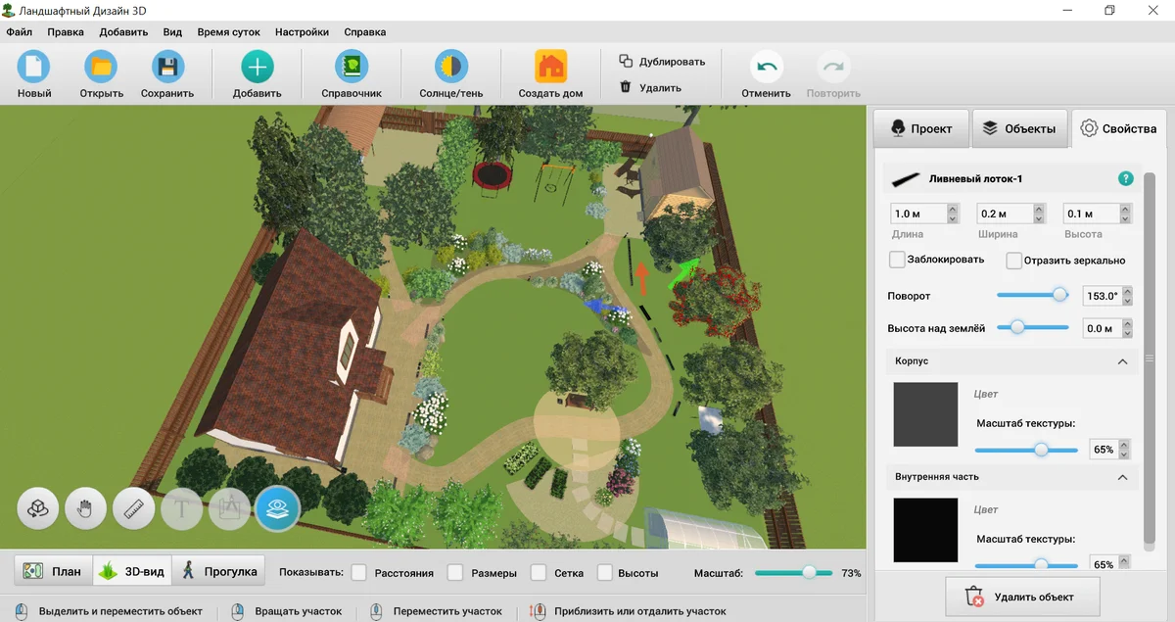Click the Дублировать button
The image size is (1175, 622).
[661, 61]
